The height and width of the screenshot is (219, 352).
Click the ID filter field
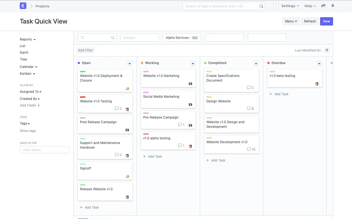tap(97, 38)
